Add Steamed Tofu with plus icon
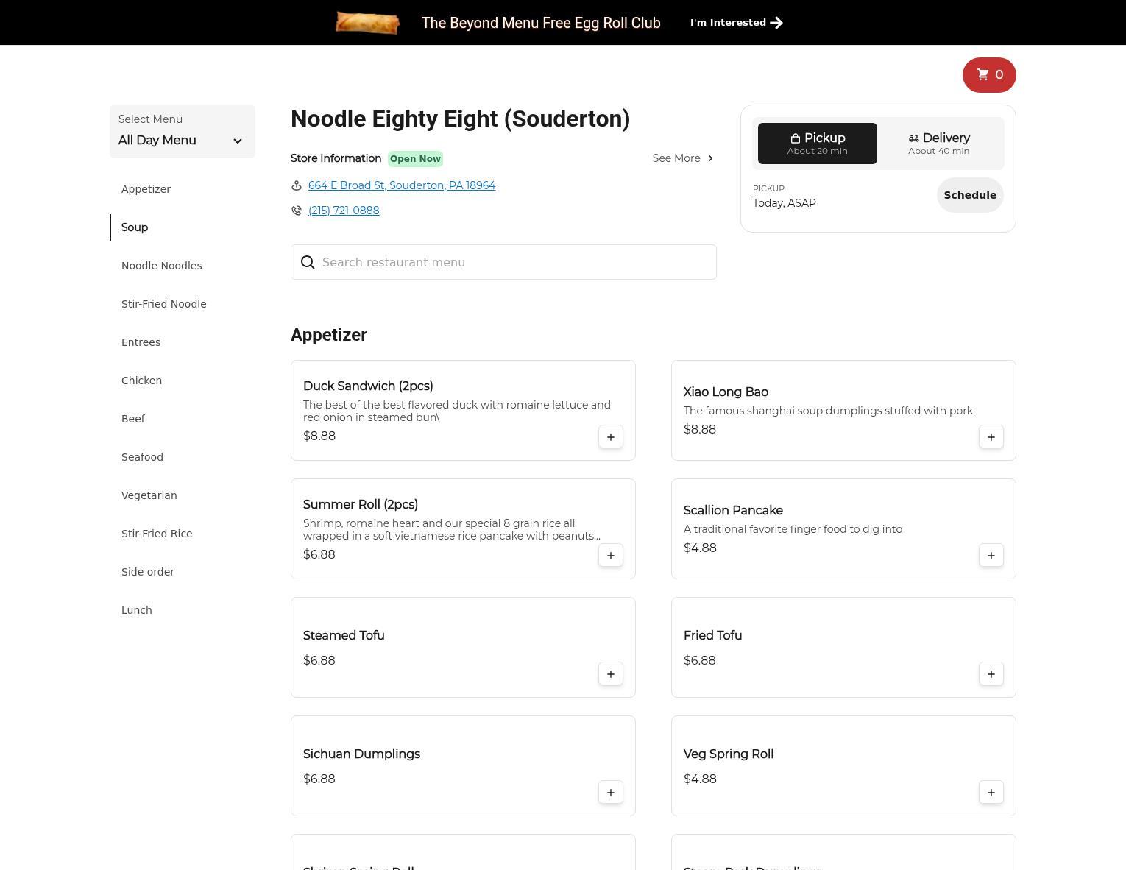1126x870 pixels. 610,674
